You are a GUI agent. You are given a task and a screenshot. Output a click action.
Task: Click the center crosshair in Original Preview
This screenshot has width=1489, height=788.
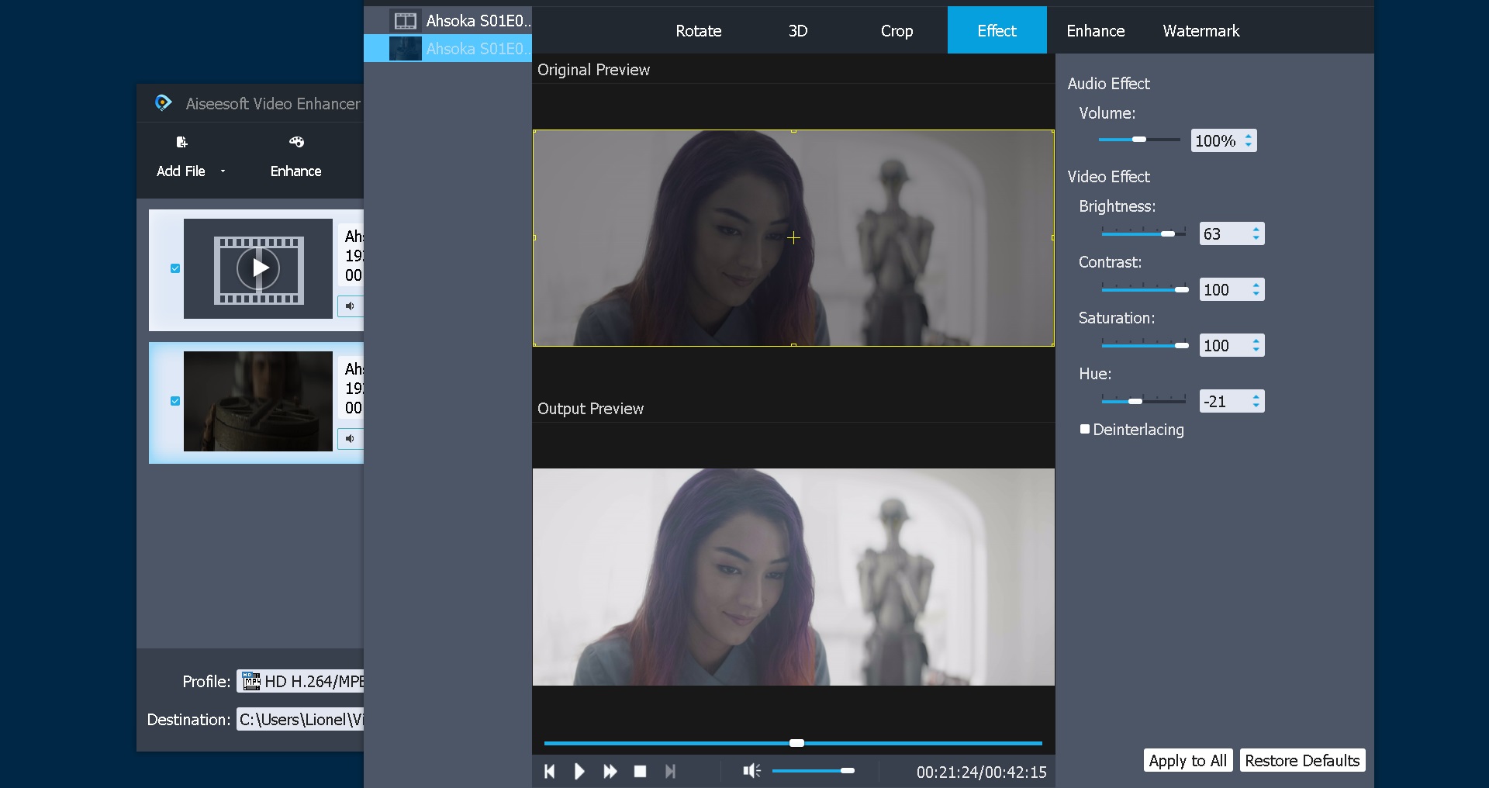(793, 238)
